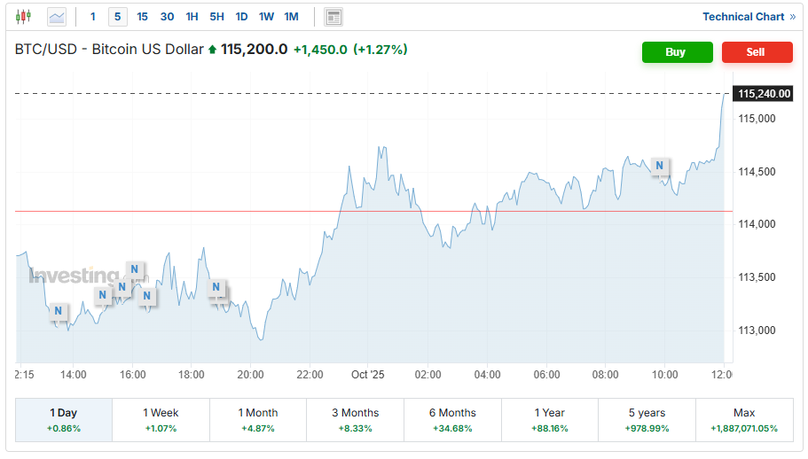
Task: View the 1 Year period tab
Action: click(x=550, y=420)
